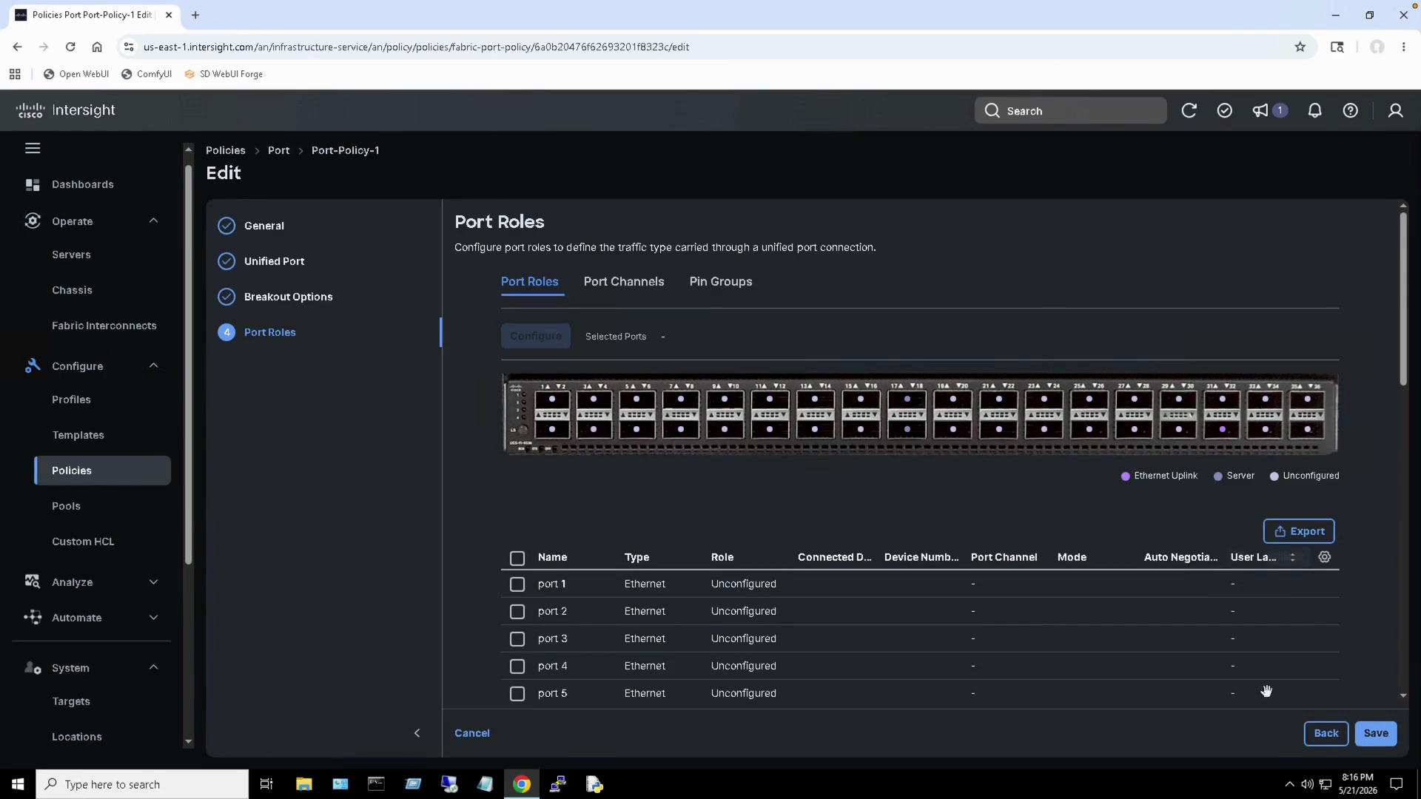Image resolution: width=1421 pixels, height=799 pixels.
Task: Click the Save button
Action: coord(1376,733)
